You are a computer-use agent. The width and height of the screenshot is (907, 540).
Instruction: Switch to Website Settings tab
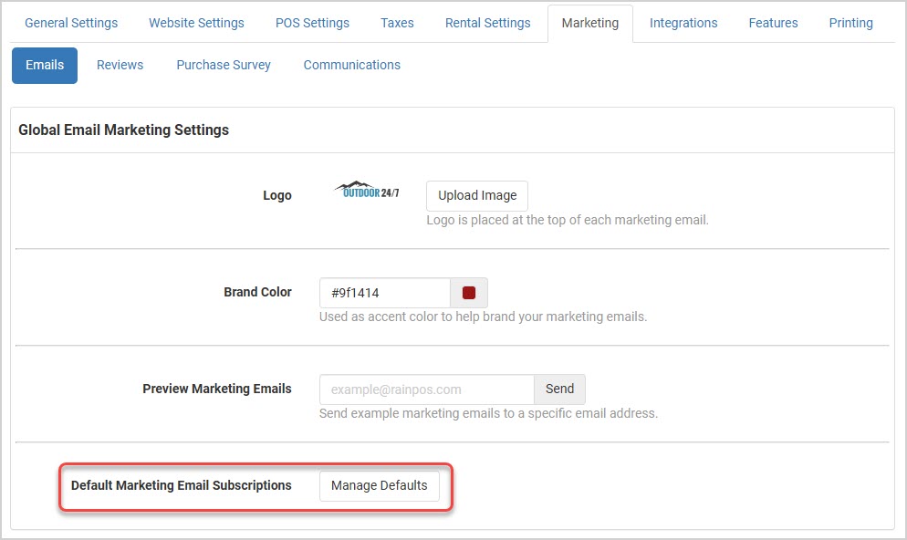(x=197, y=23)
